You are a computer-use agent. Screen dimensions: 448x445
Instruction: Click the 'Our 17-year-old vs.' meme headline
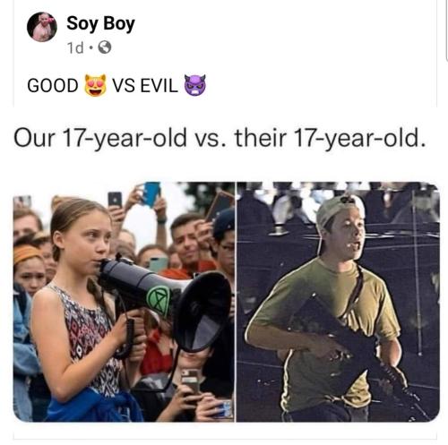pos(220,139)
